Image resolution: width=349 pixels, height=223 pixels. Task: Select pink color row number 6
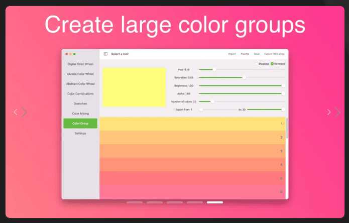192,192
